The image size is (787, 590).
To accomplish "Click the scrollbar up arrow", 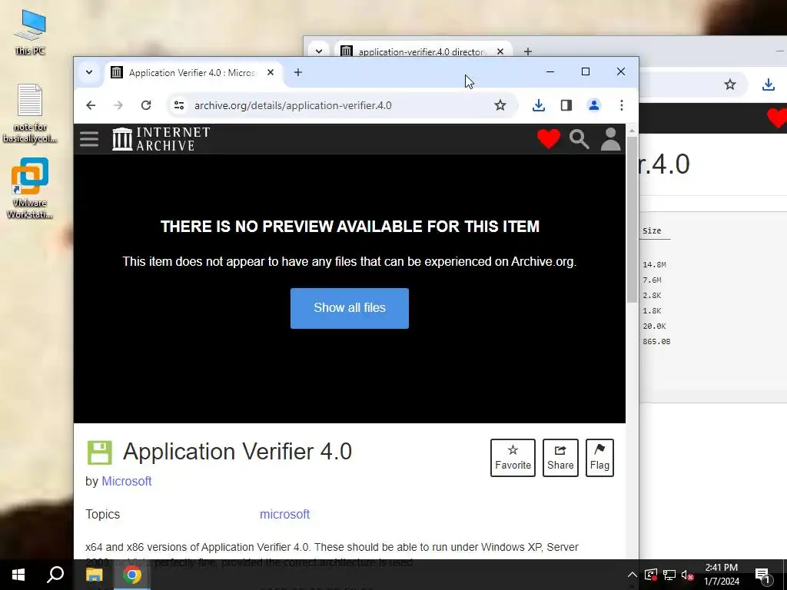I will tap(632, 131).
